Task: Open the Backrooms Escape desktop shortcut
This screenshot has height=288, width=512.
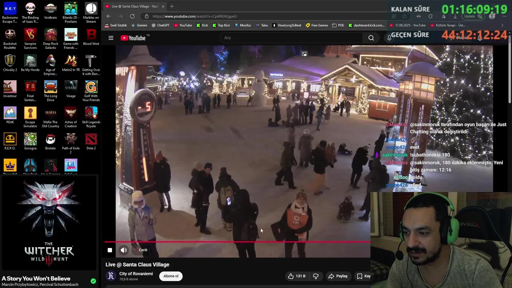Action: 10,13
